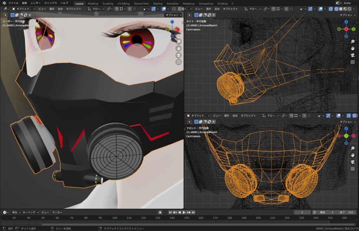Click the 追加 menu in the left viewport header
The image size is (359, 231).
[60, 9]
